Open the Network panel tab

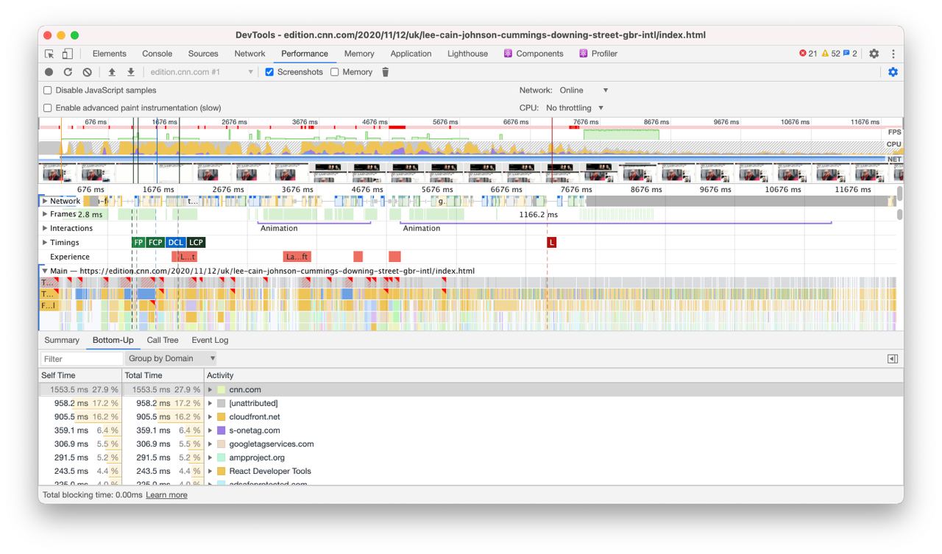[x=249, y=54]
